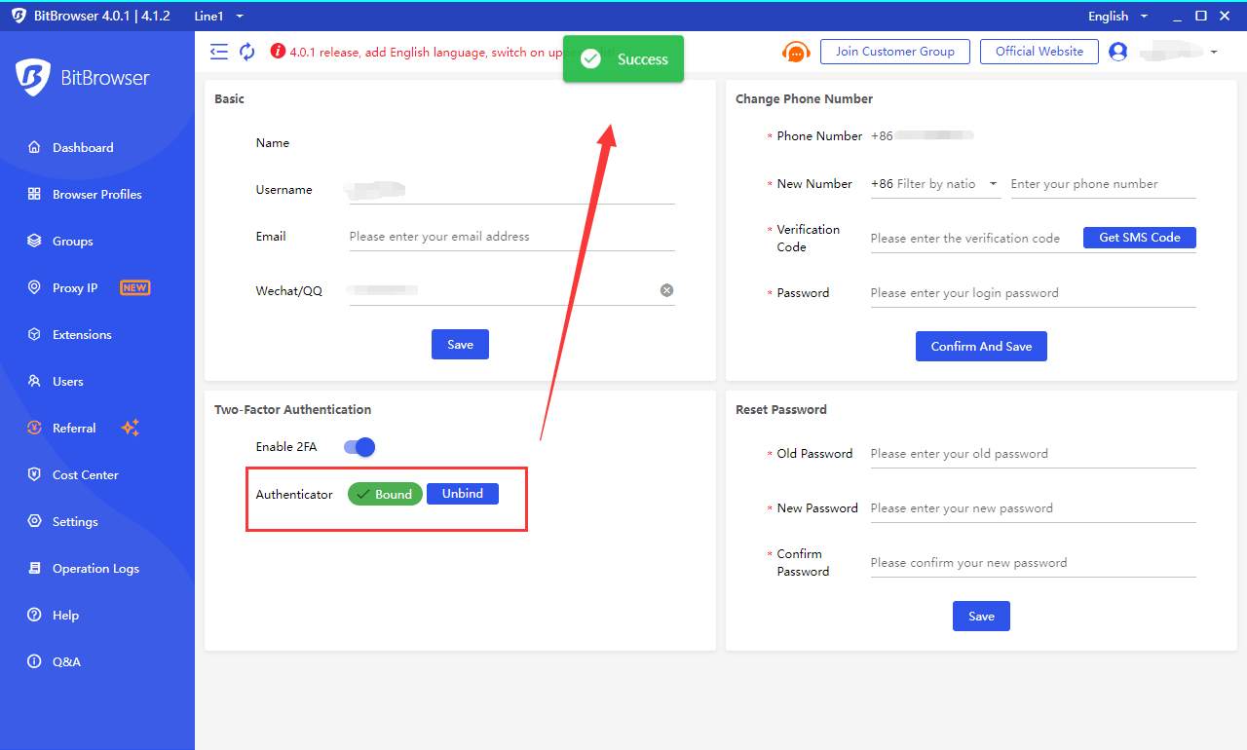Focus the old password field
This screenshot has width=1247, height=750.
click(1033, 454)
